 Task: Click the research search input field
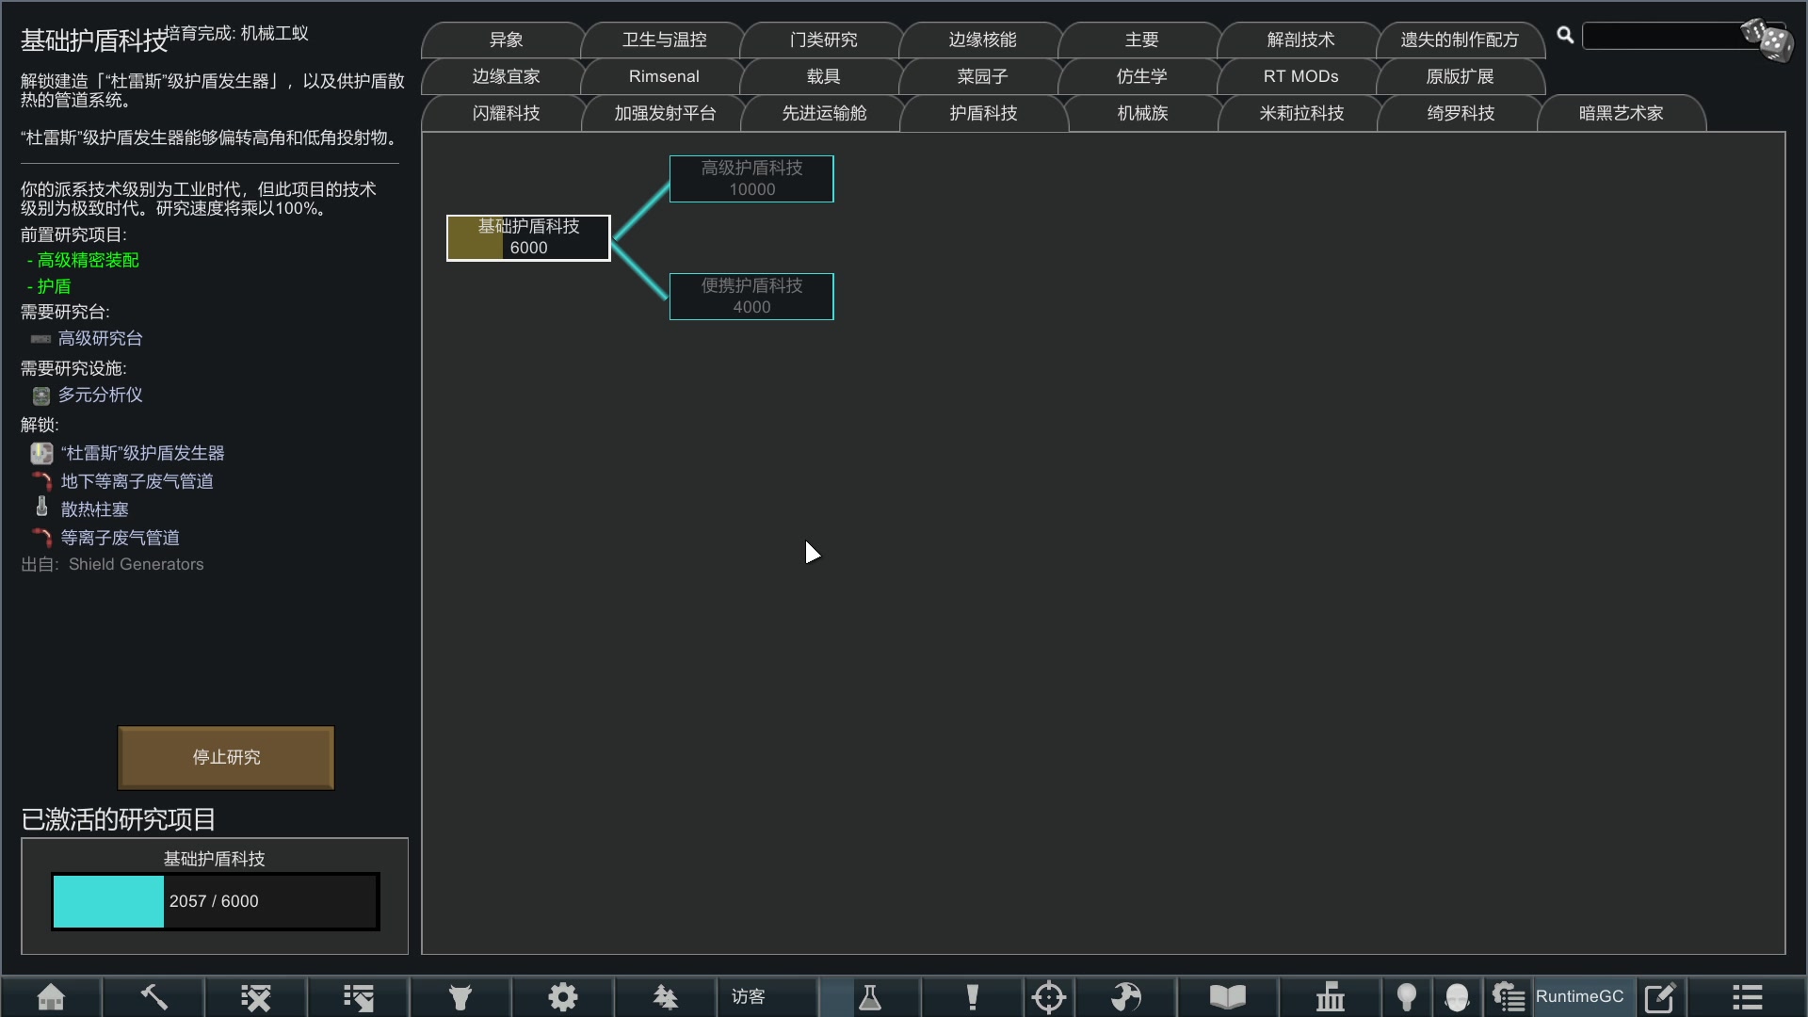point(1662,36)
